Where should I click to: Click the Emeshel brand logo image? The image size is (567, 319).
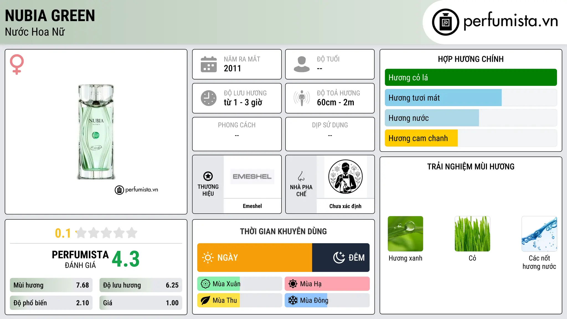[252, 177]
